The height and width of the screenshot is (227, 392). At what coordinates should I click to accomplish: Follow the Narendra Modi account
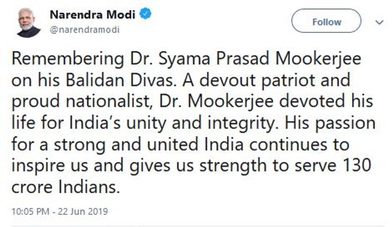click(326, 21)
